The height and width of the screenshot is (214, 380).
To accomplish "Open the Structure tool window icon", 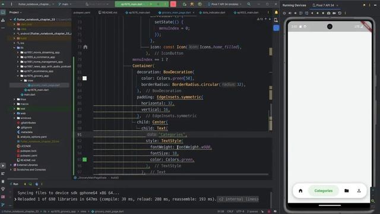I will (3, 20).
